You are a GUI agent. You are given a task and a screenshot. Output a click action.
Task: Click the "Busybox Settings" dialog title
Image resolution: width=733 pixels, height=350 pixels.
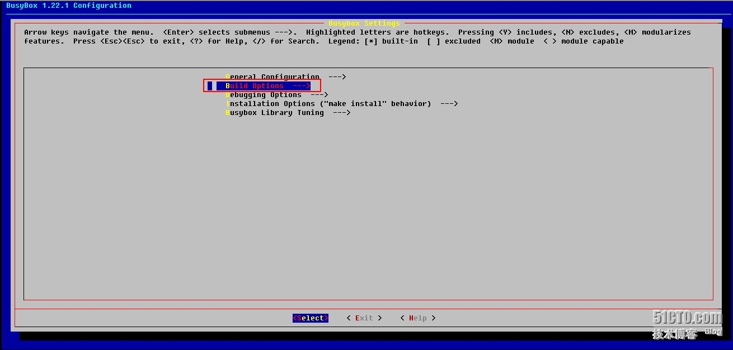pos(364,23)
